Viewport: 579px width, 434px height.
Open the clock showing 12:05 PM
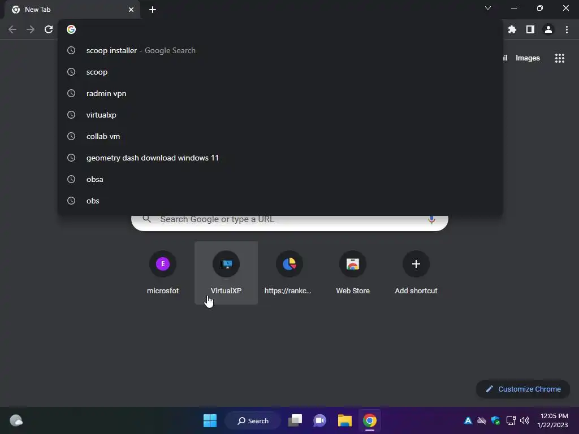click(x=553, y=420)
